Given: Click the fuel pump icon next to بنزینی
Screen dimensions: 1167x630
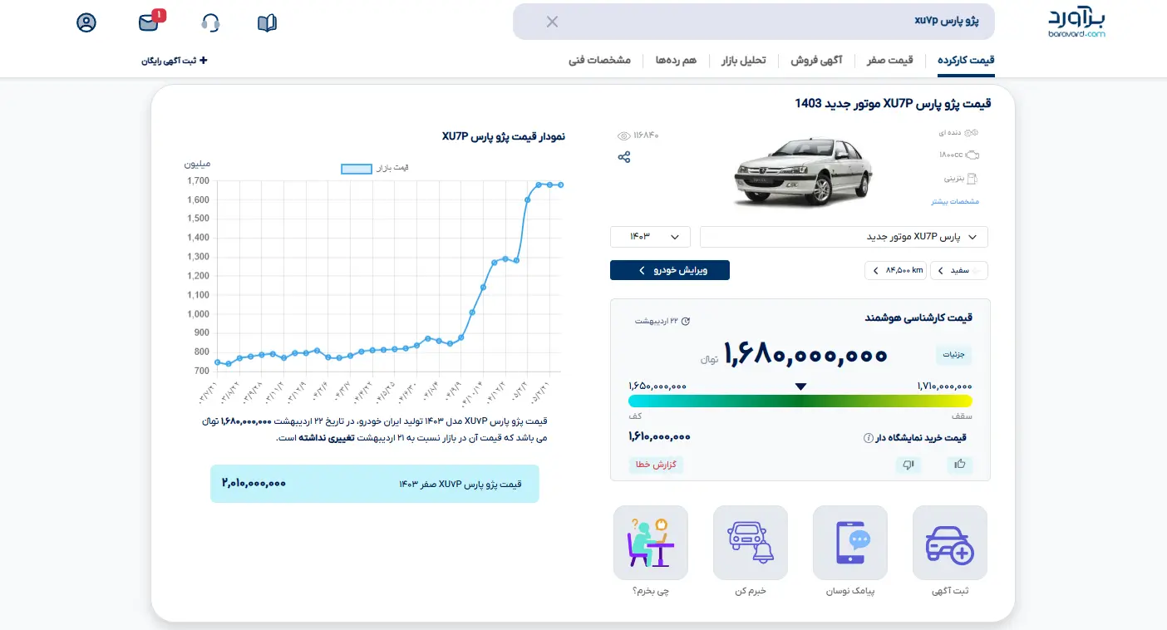Looking at the screenshot, I should (x=972, y=178).
